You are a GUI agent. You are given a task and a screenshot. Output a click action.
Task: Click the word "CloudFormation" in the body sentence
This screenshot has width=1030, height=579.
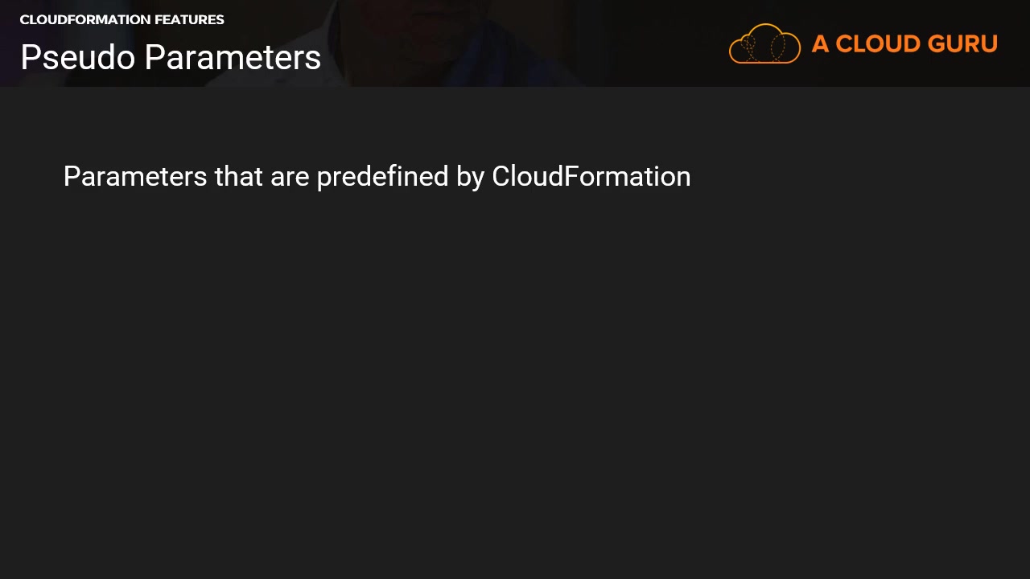coord(591,176)
